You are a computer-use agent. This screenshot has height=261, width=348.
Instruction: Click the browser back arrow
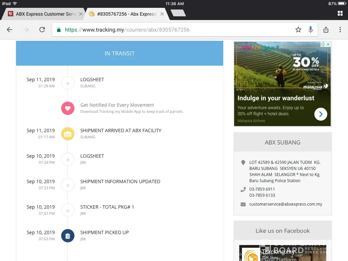click(10, 30)
